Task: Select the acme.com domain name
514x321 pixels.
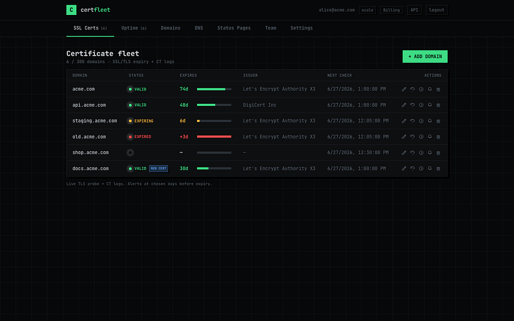Action: click(84, 89)
